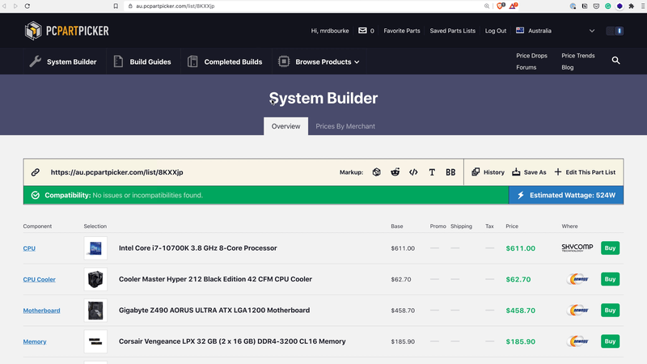
Task: Click Log Out
Action: click(496, 31)
